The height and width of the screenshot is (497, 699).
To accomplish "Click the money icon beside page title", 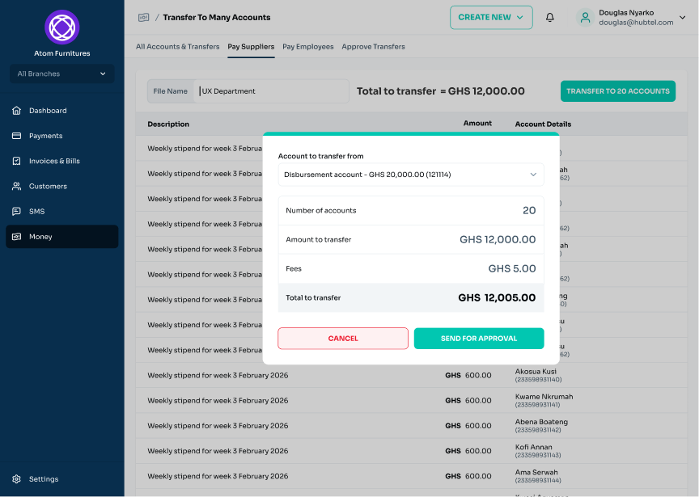I will [144, 17].
